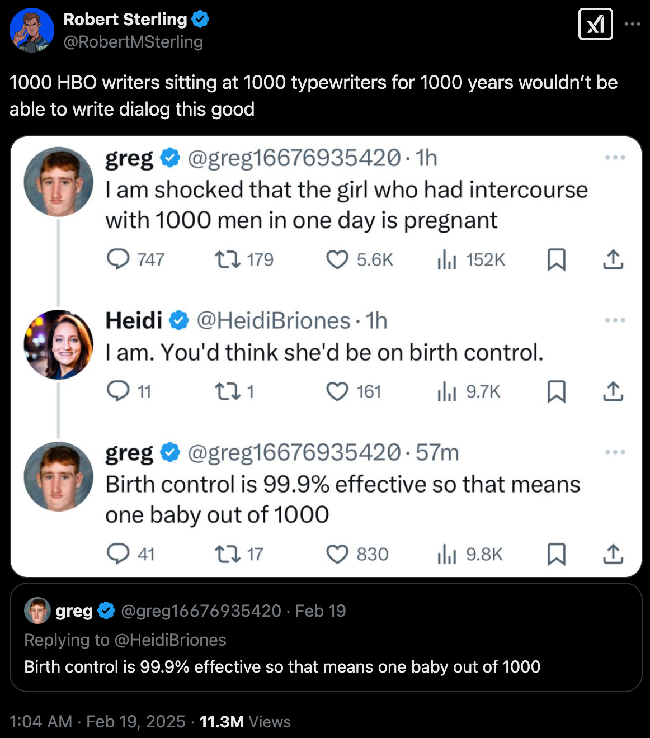The height and width of the screenshot is (738, 650).
Task: Like Heidi's tweet with 161 likes
Action: point(337,391)
